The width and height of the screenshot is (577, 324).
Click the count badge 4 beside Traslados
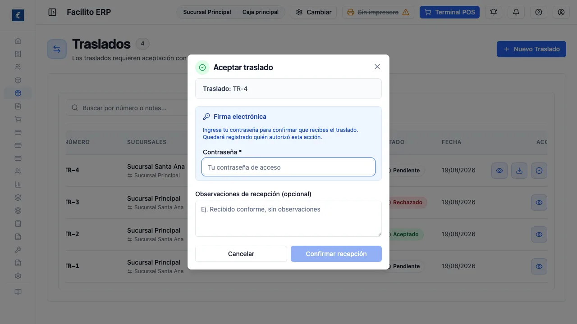pyautogui.click(x=142, y=44)
